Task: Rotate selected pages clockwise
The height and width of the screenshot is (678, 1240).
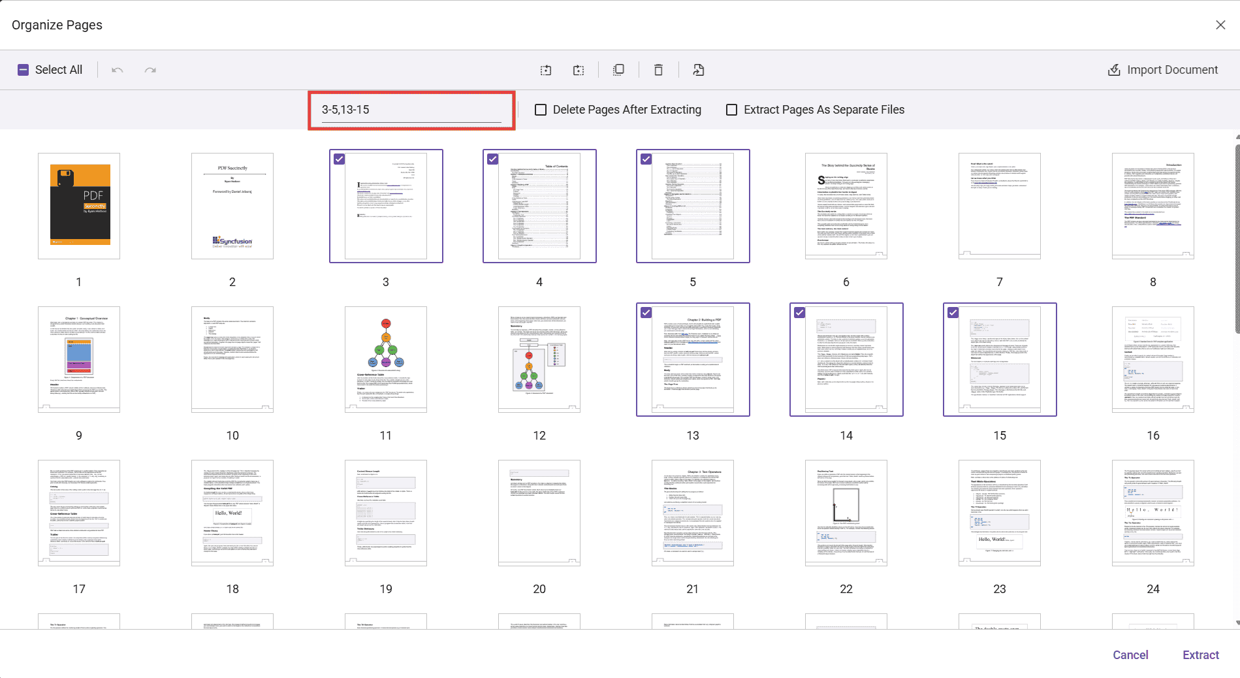Action: click(579, 70)
